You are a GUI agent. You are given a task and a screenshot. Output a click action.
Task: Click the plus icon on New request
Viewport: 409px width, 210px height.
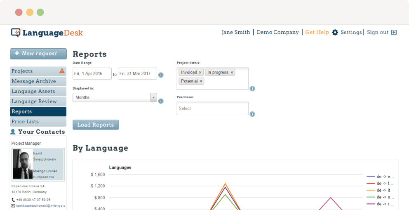click(17, 53)
